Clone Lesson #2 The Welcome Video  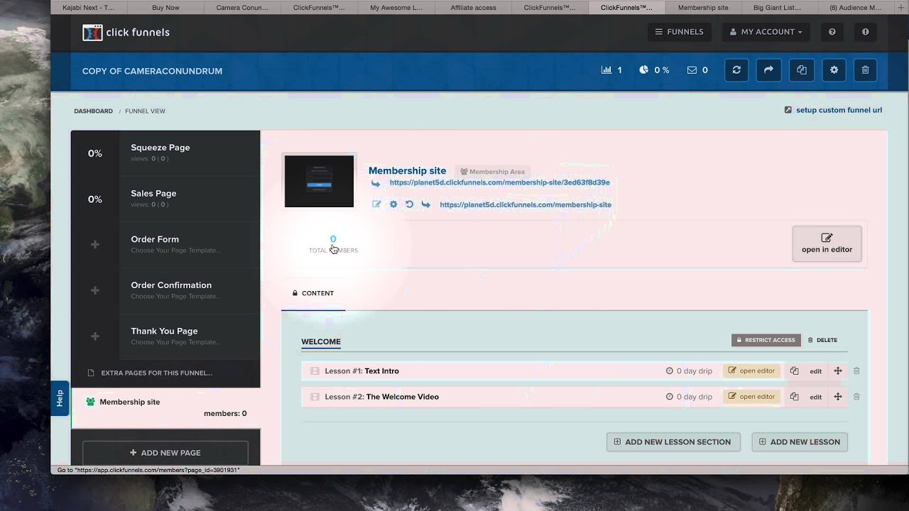click(x=795, y=397)
